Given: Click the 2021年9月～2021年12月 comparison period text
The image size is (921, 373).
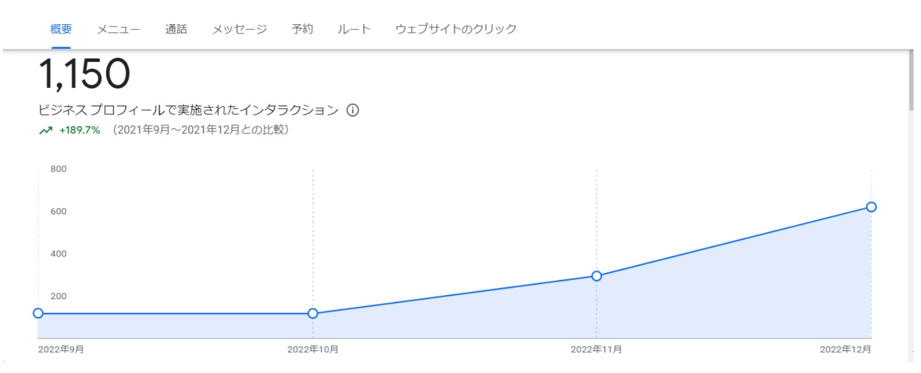Looking at the screenshot, I should point(201,130).
